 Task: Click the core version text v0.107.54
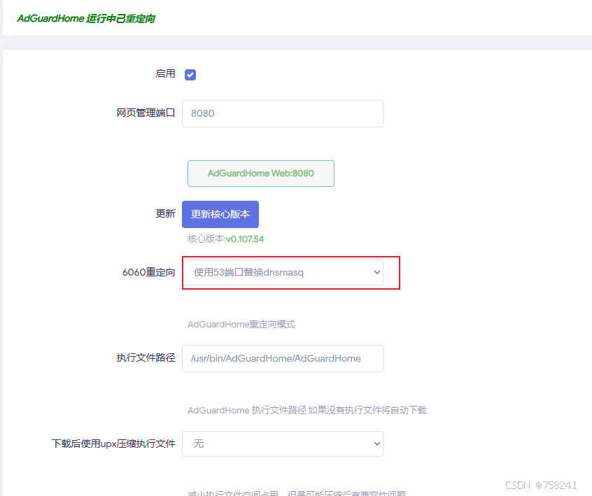245,239
